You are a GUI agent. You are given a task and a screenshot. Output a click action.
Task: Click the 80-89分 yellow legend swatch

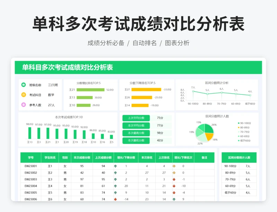pos(239,128)
